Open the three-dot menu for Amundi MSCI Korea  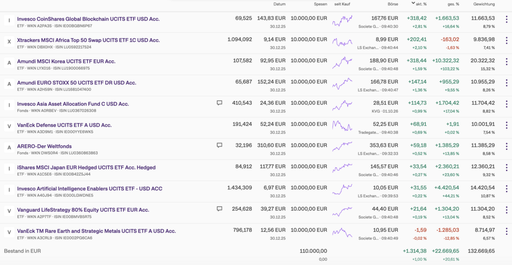point(506,62)
